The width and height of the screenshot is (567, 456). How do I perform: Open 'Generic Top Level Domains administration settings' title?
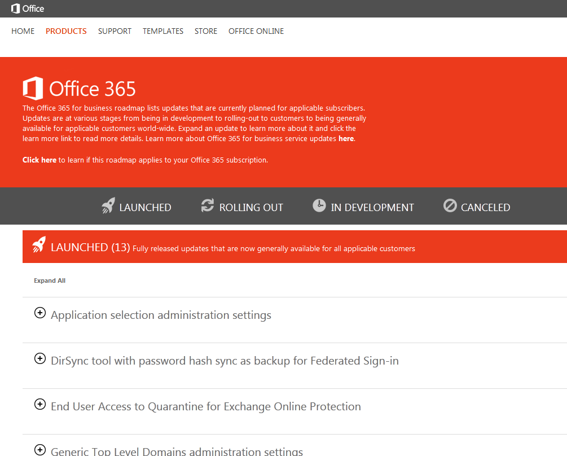(x=177, y=451)
